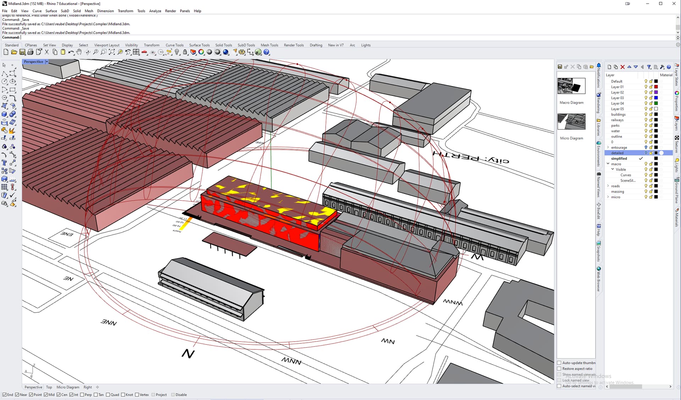Toggle lightbulb visibility for buildings layer
This screenshot has height=400, width=681.
[646, 114]
